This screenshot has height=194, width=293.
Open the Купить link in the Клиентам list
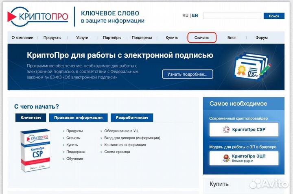72,145
